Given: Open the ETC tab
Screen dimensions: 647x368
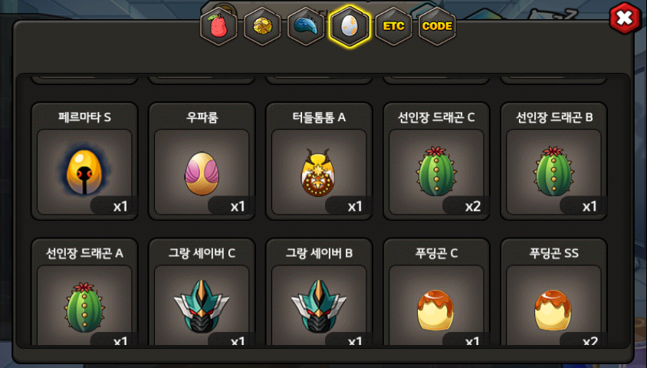Looking at the screenshot, I should (394, 26).
